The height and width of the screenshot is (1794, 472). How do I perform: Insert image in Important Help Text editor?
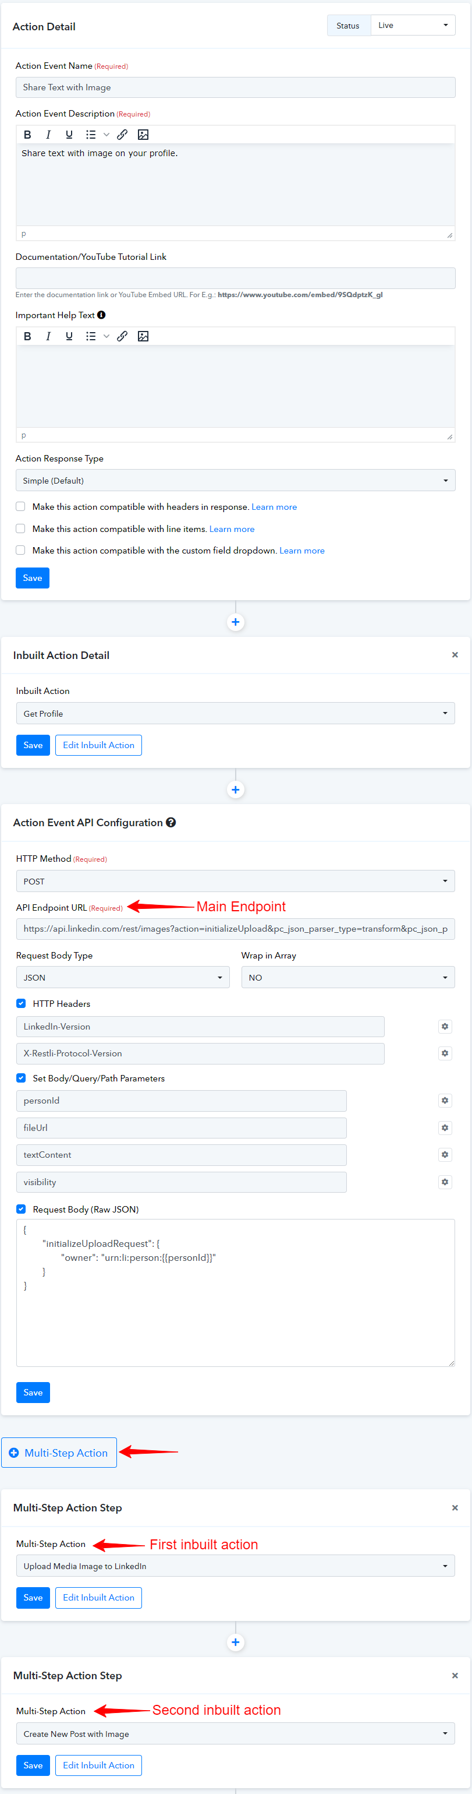coord(143,336)
